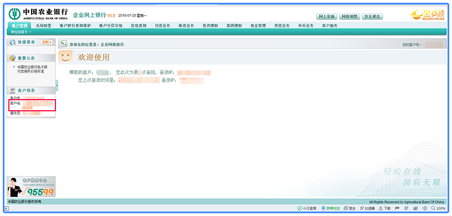
Task: Open the 加速器 accelerator tool
Action: [x=367, y=208]
